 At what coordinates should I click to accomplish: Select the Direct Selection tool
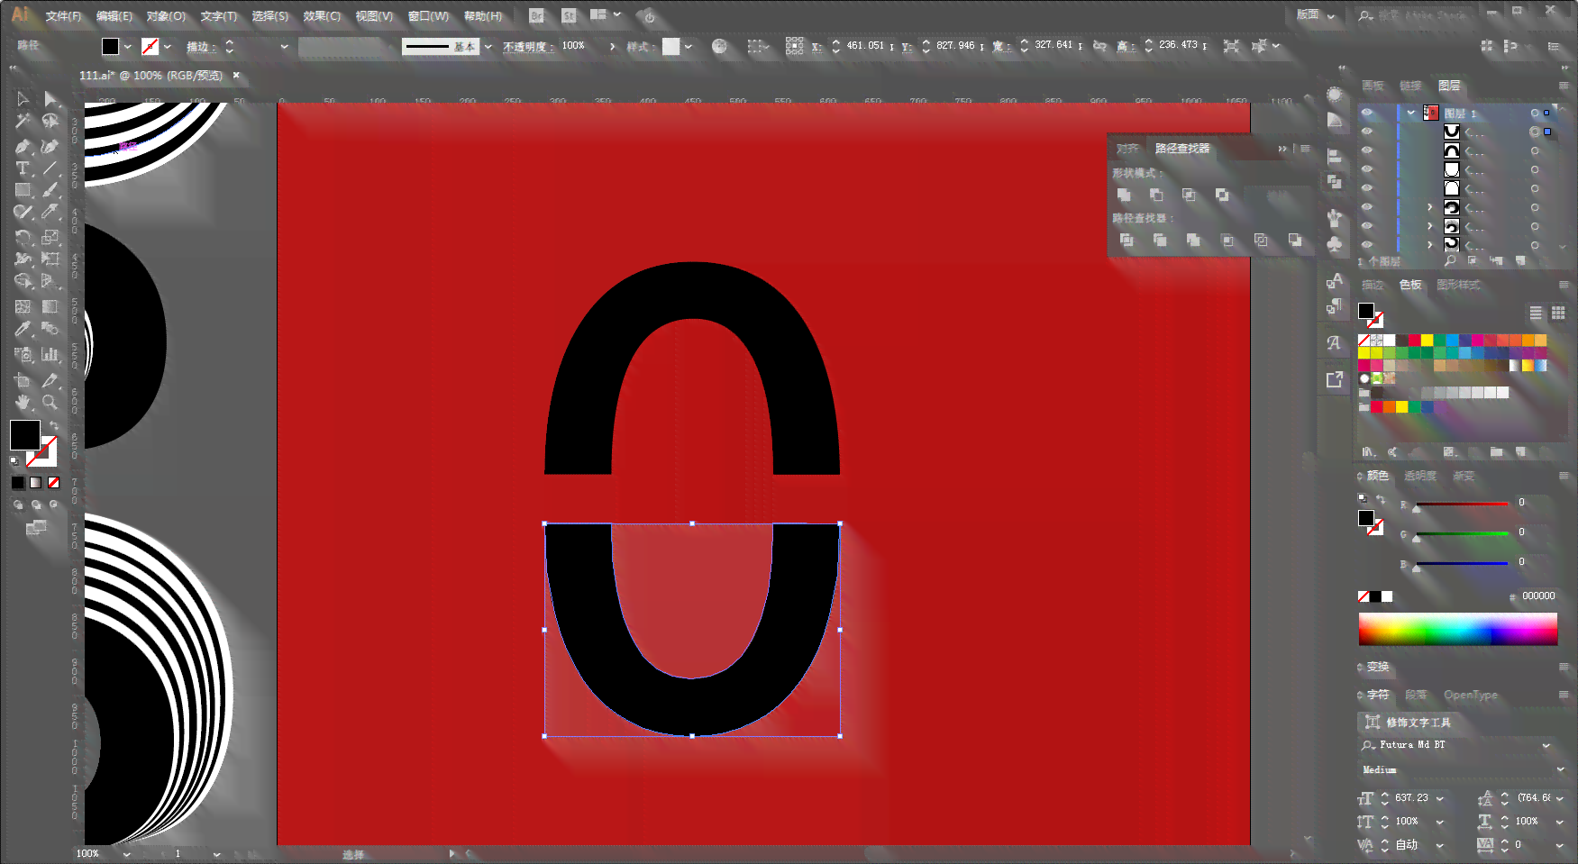click(50, 99)
